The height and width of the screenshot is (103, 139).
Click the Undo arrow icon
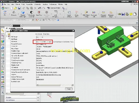pyautogui.click(x=40, y=8)
